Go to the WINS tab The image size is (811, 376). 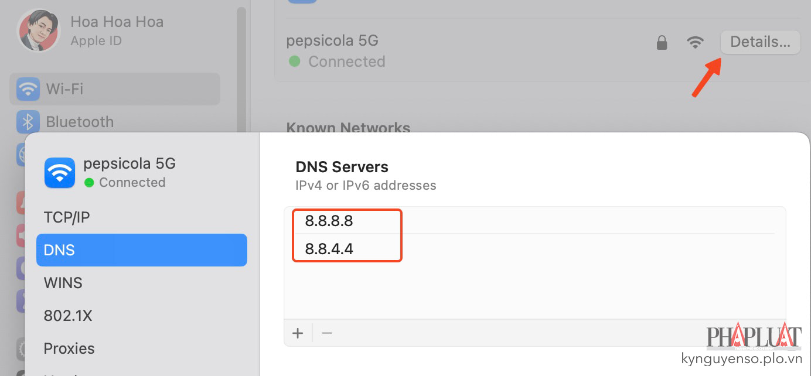click(63, 283)
